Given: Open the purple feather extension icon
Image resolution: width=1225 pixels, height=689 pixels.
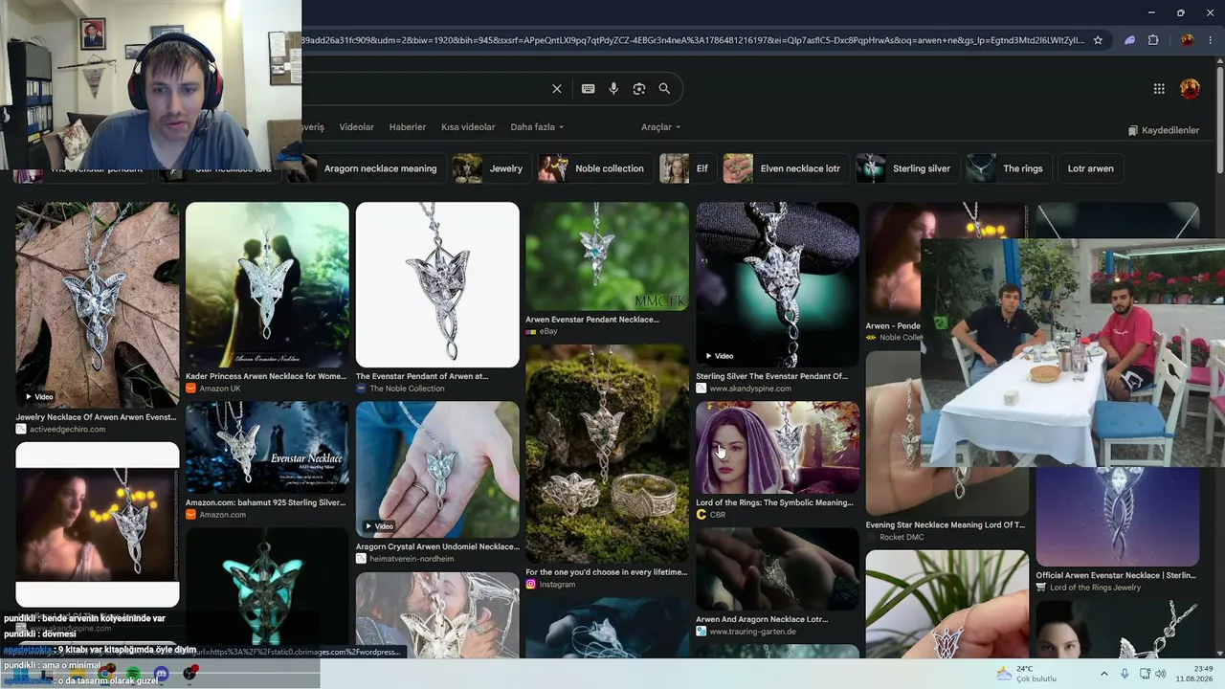Looking at the screenshot, I should tap(1129, 40).
